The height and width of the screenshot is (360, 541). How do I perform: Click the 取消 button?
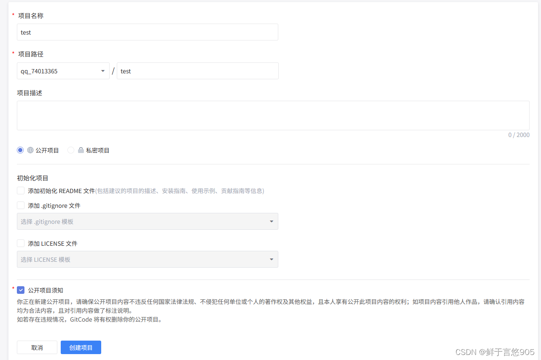[37, 347]
